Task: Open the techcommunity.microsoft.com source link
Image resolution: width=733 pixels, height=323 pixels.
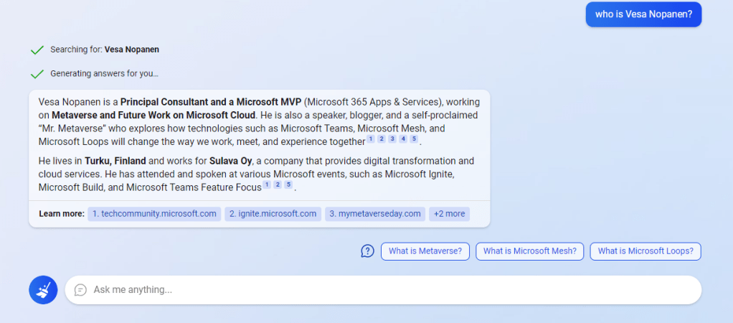Action: tap(154, 214)
